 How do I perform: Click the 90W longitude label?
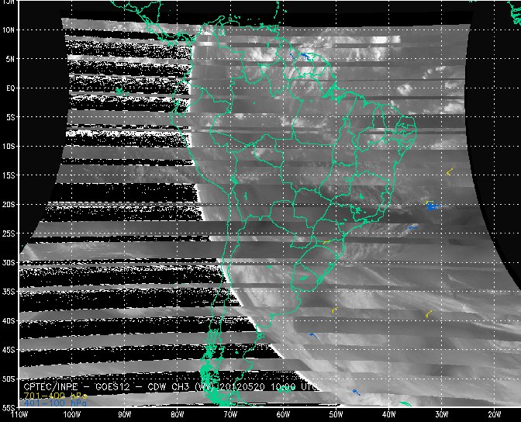coord(125,415)
